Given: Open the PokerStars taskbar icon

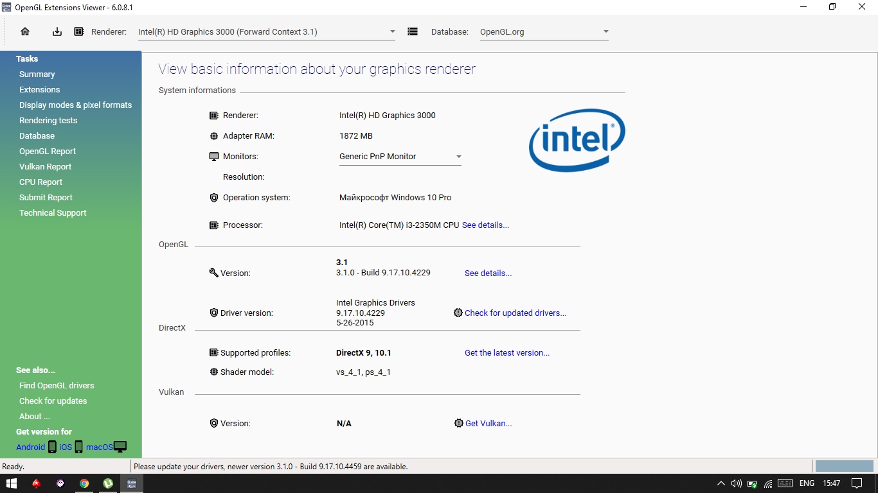Looking at the screenshot, I should 36,483.
